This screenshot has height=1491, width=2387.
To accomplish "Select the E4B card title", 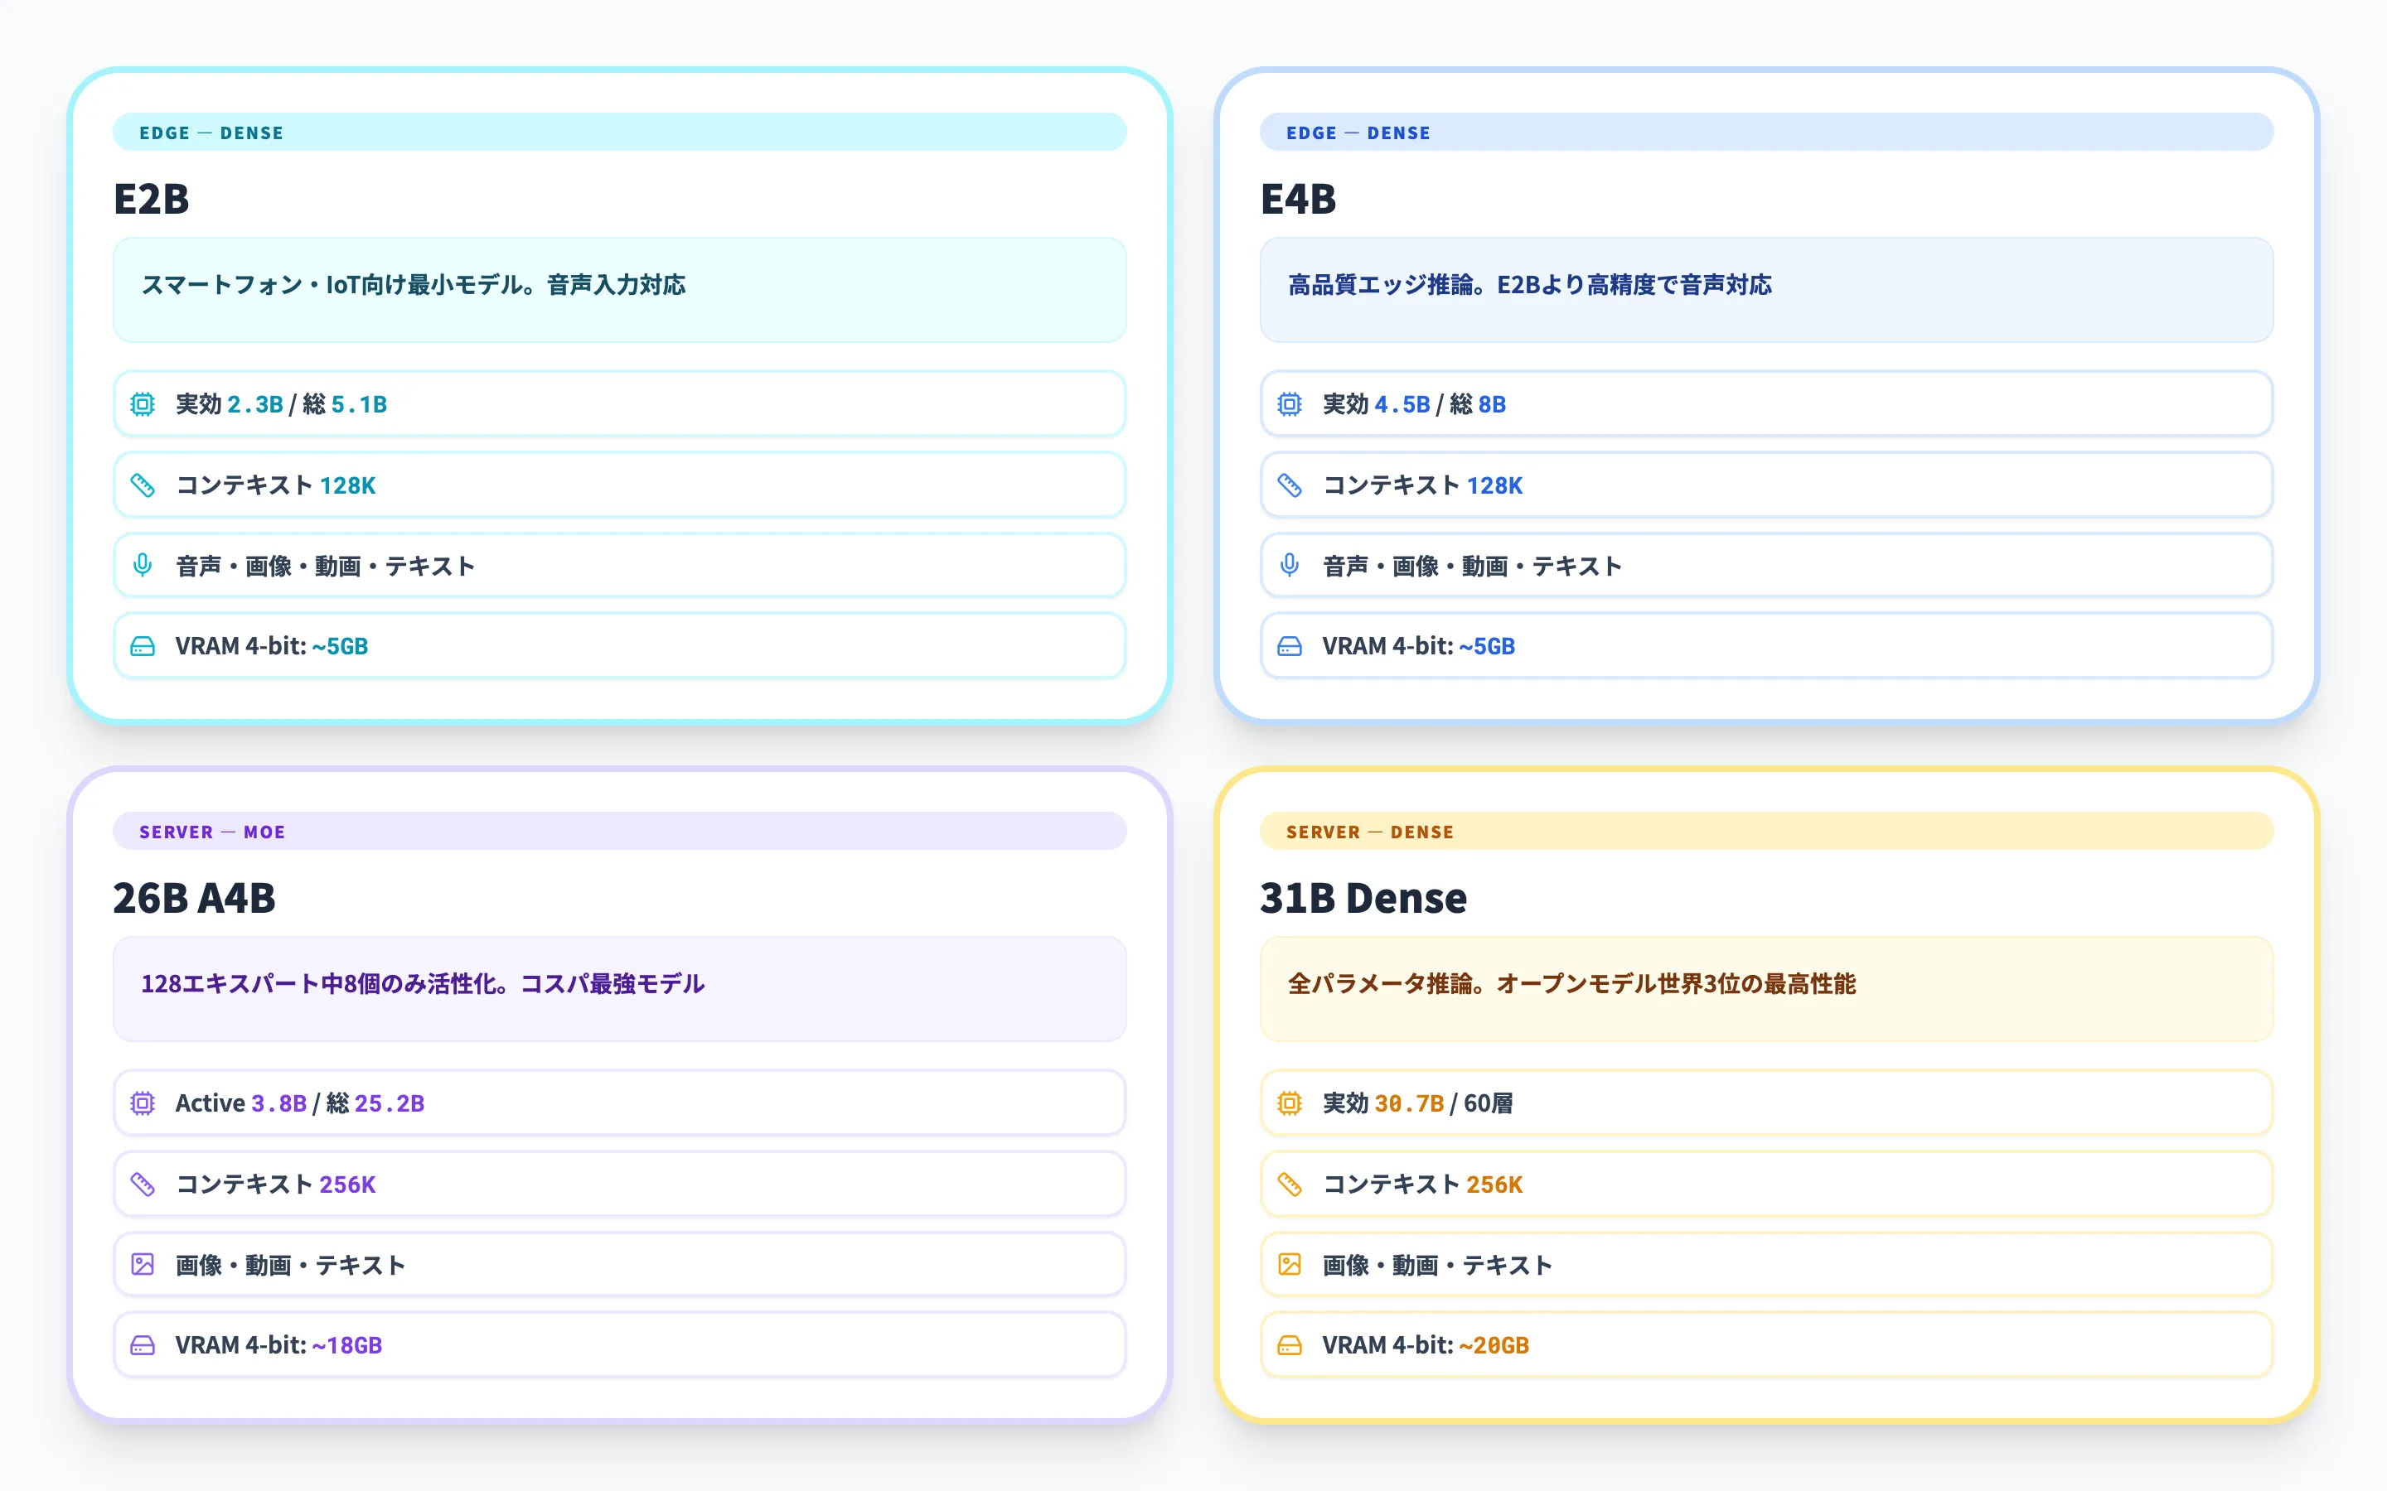I will pyautogui.click(x=1298, y=199).
